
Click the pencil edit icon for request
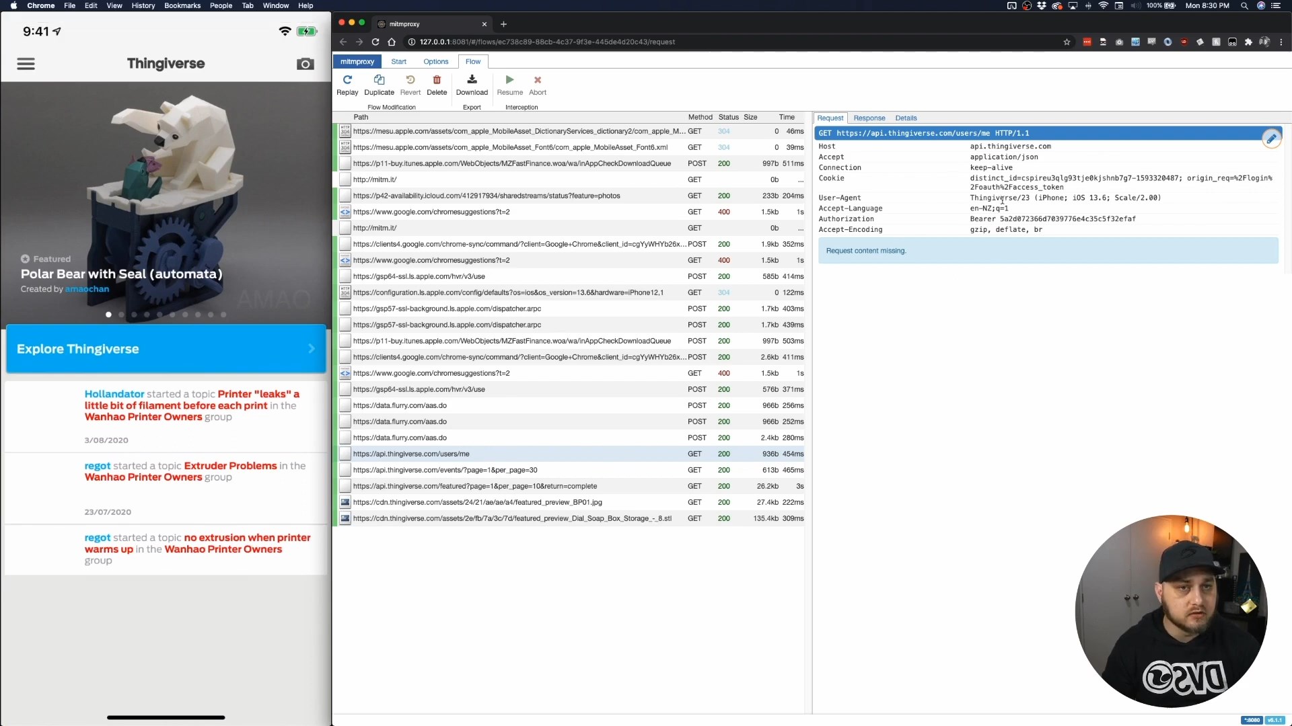point(1271,138)
